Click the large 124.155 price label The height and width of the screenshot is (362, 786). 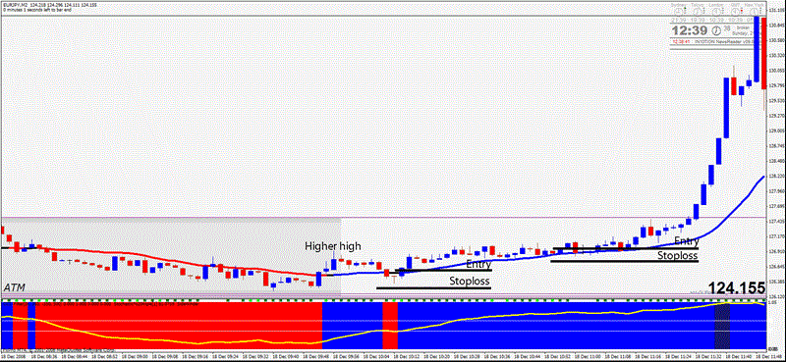pos(737,287)
